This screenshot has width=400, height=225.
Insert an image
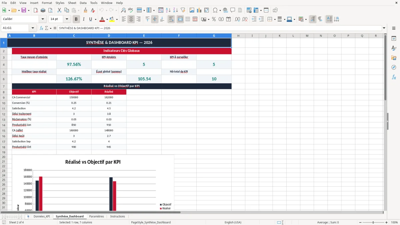192,10
